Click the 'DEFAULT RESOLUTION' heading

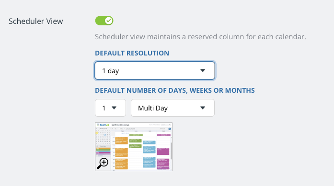click(x=132, y=53)
